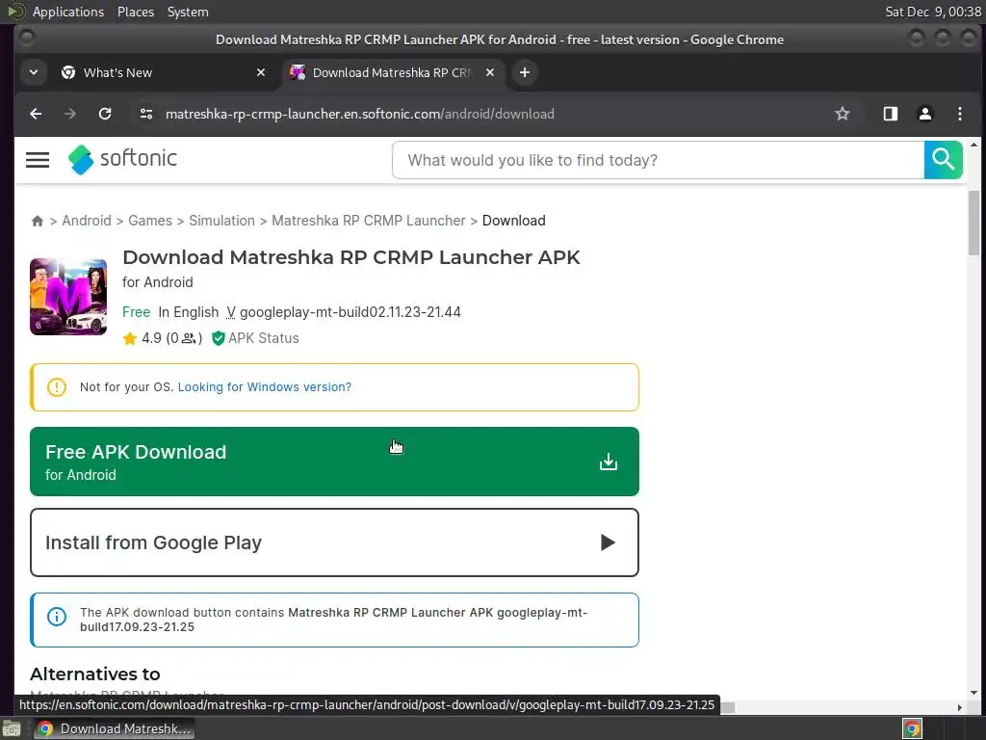Click the browser back arrow

36,114
